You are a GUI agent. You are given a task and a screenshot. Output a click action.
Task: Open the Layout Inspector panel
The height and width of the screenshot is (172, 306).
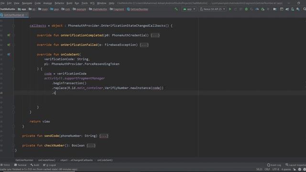pyautogui.click(x=295, y=165)
